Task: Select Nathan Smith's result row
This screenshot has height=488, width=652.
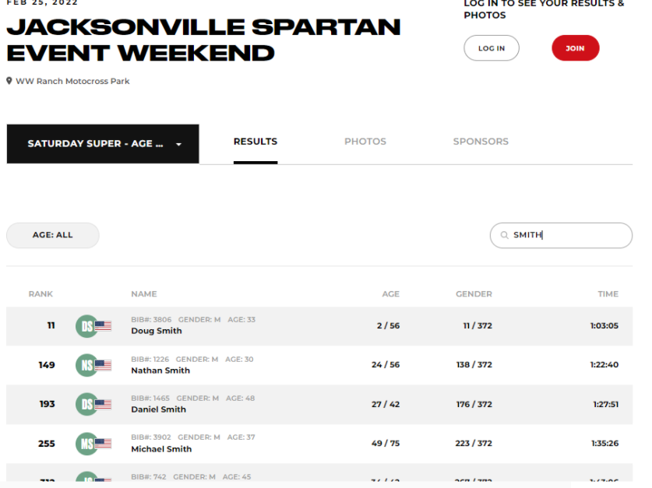Action: point(326,364)
